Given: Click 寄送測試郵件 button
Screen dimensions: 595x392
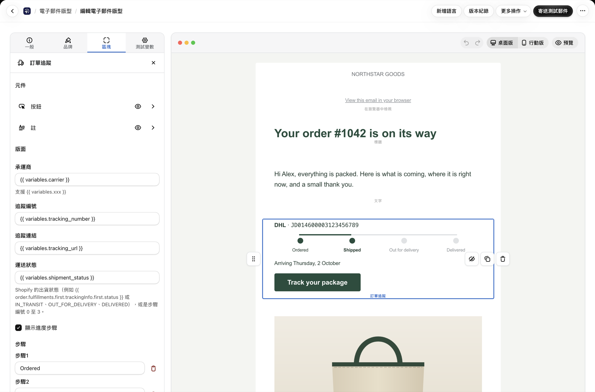Looking at the screenshot, I should (x=553, y=11).
